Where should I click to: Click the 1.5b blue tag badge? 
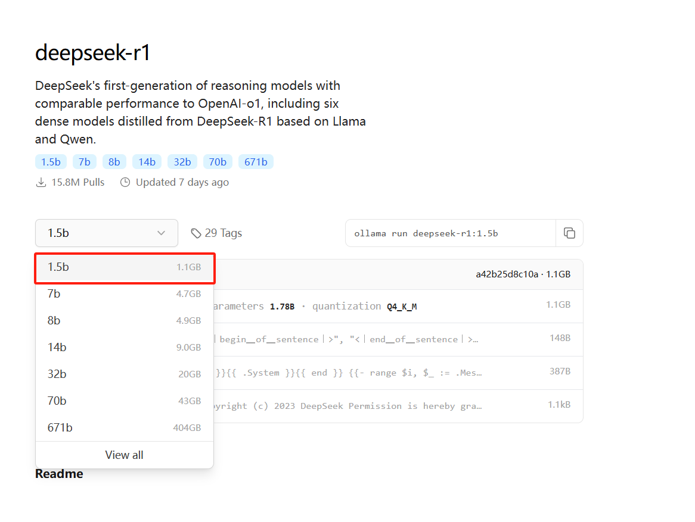point(51,162)
